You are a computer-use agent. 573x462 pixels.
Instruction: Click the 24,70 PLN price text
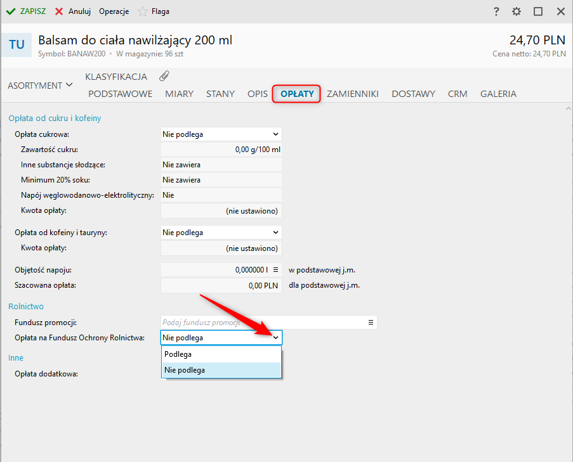coord(537,40)
